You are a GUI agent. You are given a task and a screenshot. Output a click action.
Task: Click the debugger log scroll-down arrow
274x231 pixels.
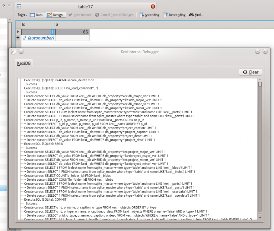tap(260, 218)
